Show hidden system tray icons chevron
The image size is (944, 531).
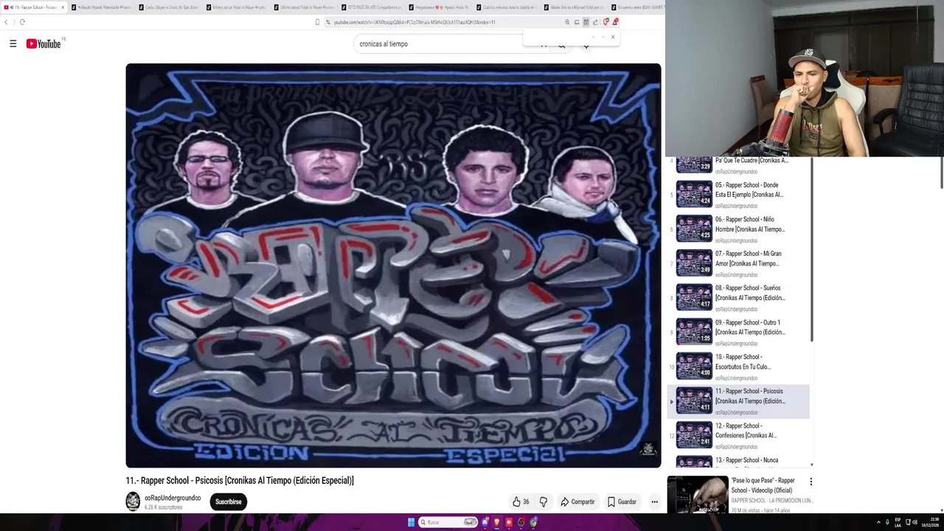pyautogui.click(x=878, y=523)
